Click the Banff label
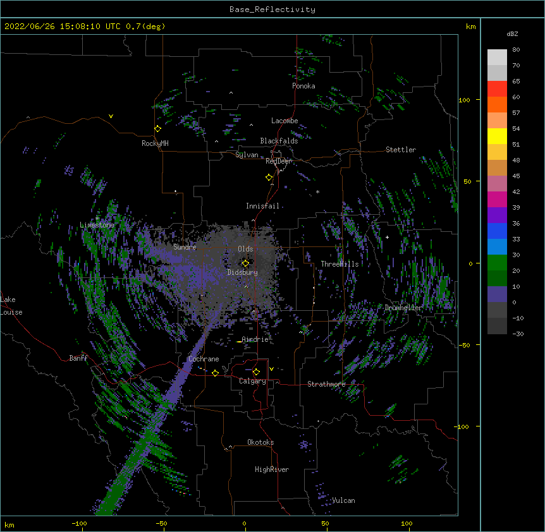The image size is (545, 532). pyautogui.click(x=78, y=358)
